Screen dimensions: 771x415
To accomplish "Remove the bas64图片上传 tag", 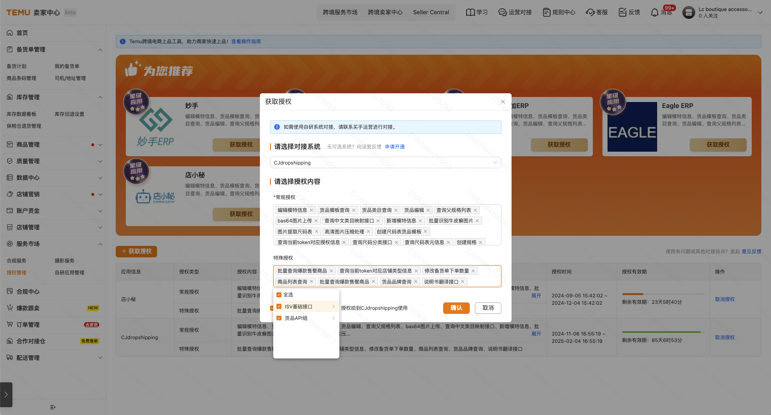I will click(316, 221).
